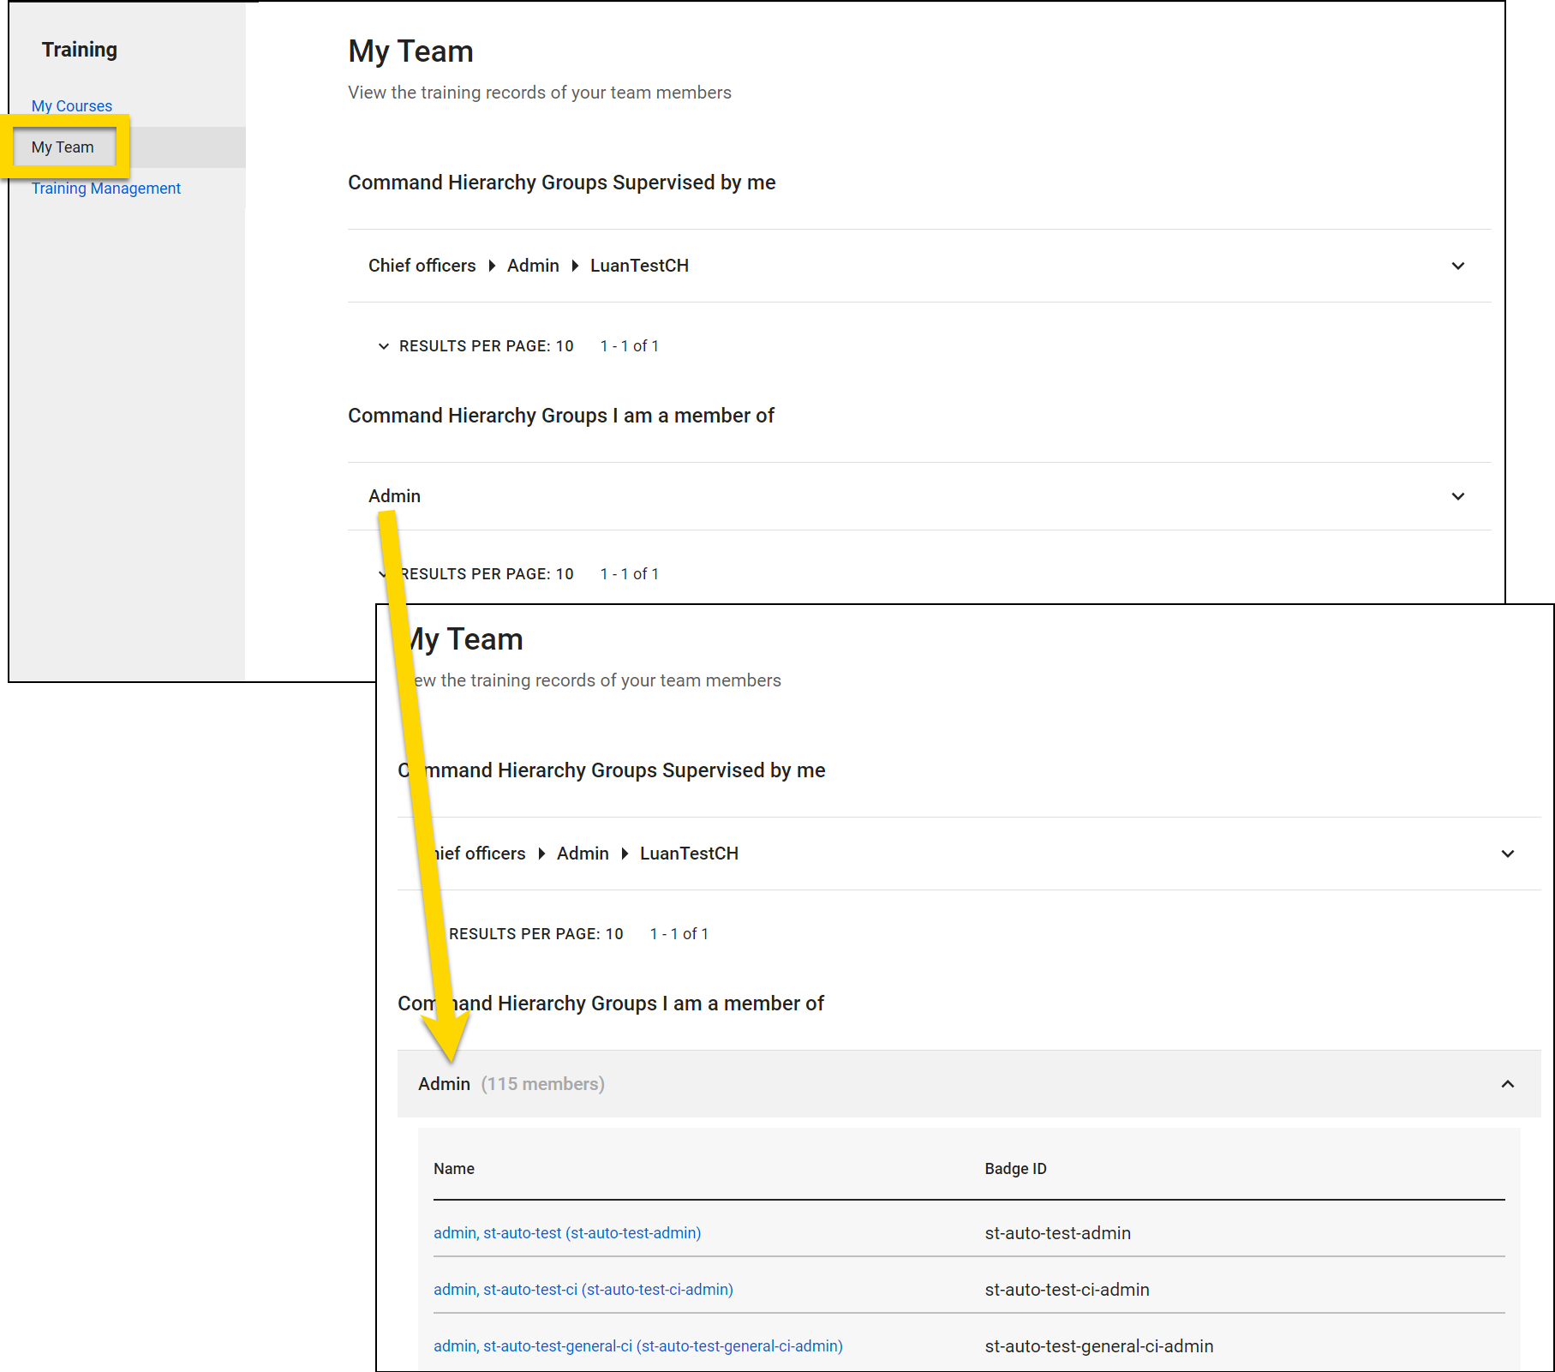Collapse the Admin 115 members group
Image resolution: width=1555 pixels, height=1372 pixels.
click(1507, 1084)
